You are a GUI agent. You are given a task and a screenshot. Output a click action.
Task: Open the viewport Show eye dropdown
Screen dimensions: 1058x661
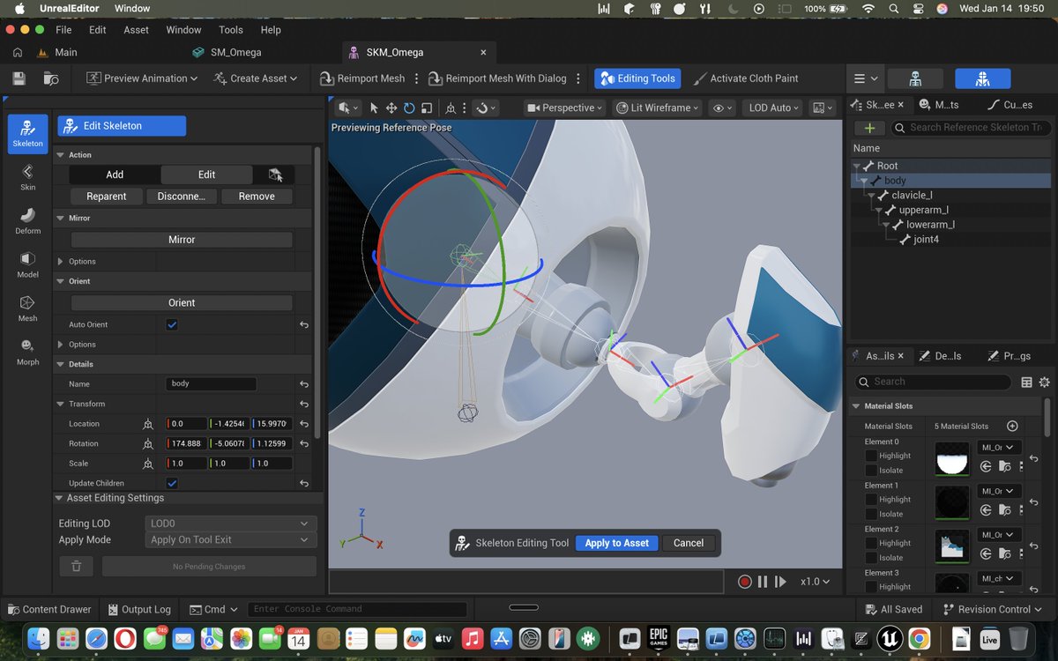click(x=722, y=108)
